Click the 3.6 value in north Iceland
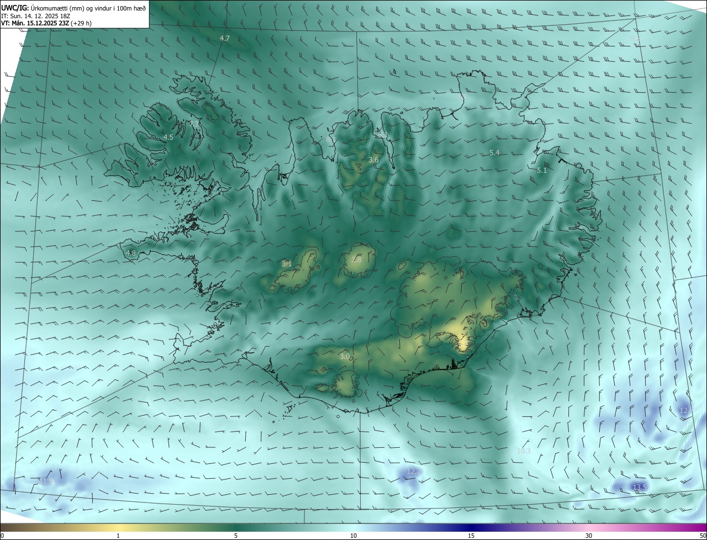 [373, 160]
